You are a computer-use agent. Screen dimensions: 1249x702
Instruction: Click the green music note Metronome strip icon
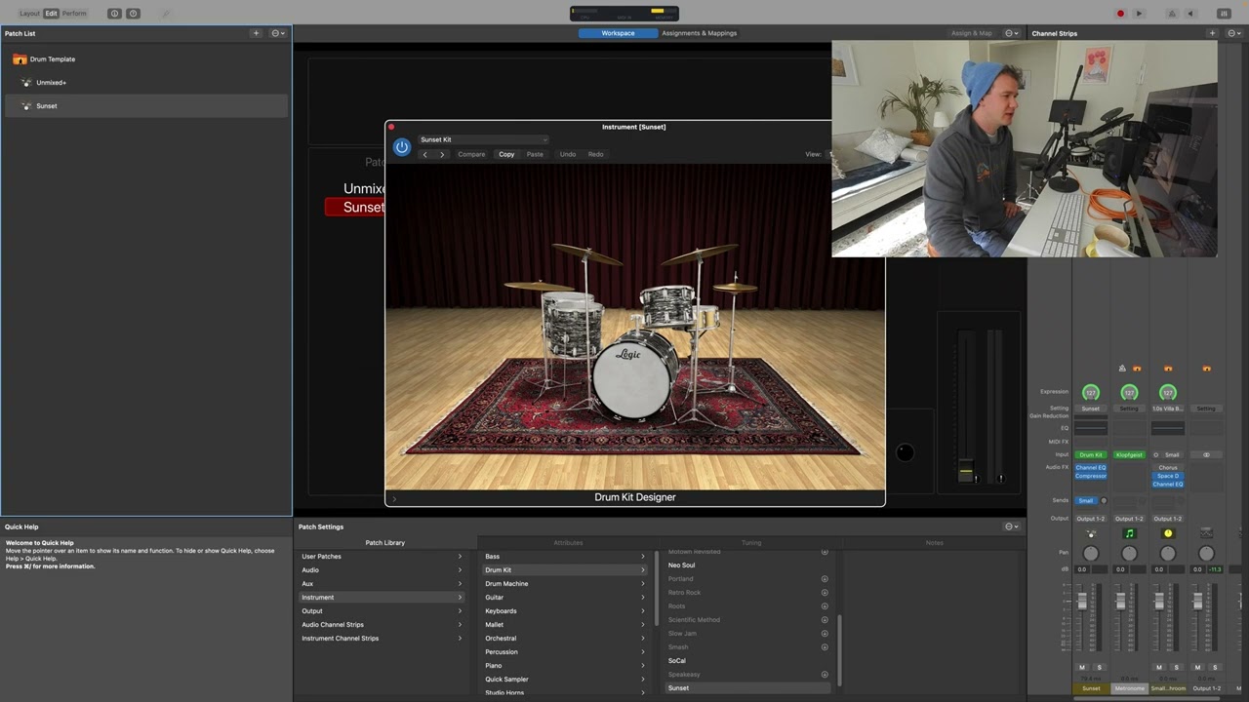pos(1129,533)
